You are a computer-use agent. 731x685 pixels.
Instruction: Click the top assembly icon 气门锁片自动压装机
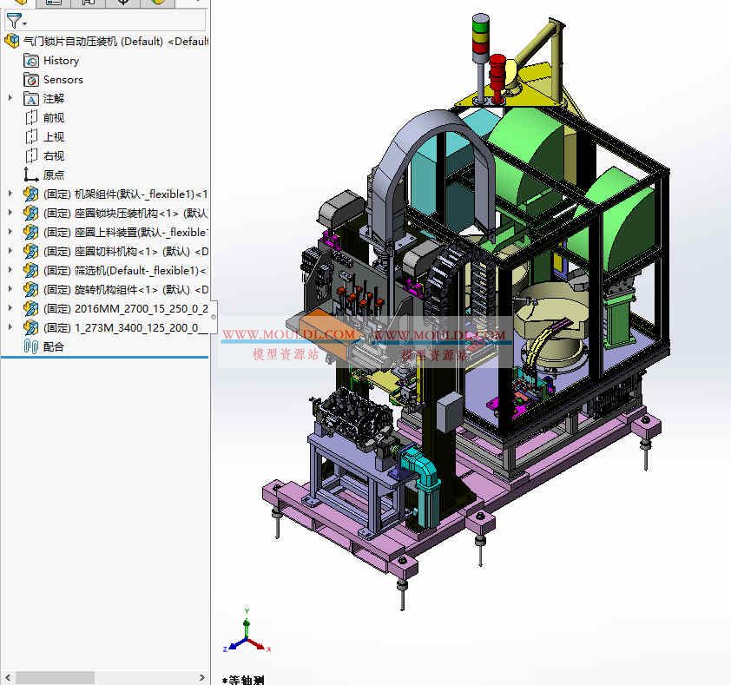(11, 40)
